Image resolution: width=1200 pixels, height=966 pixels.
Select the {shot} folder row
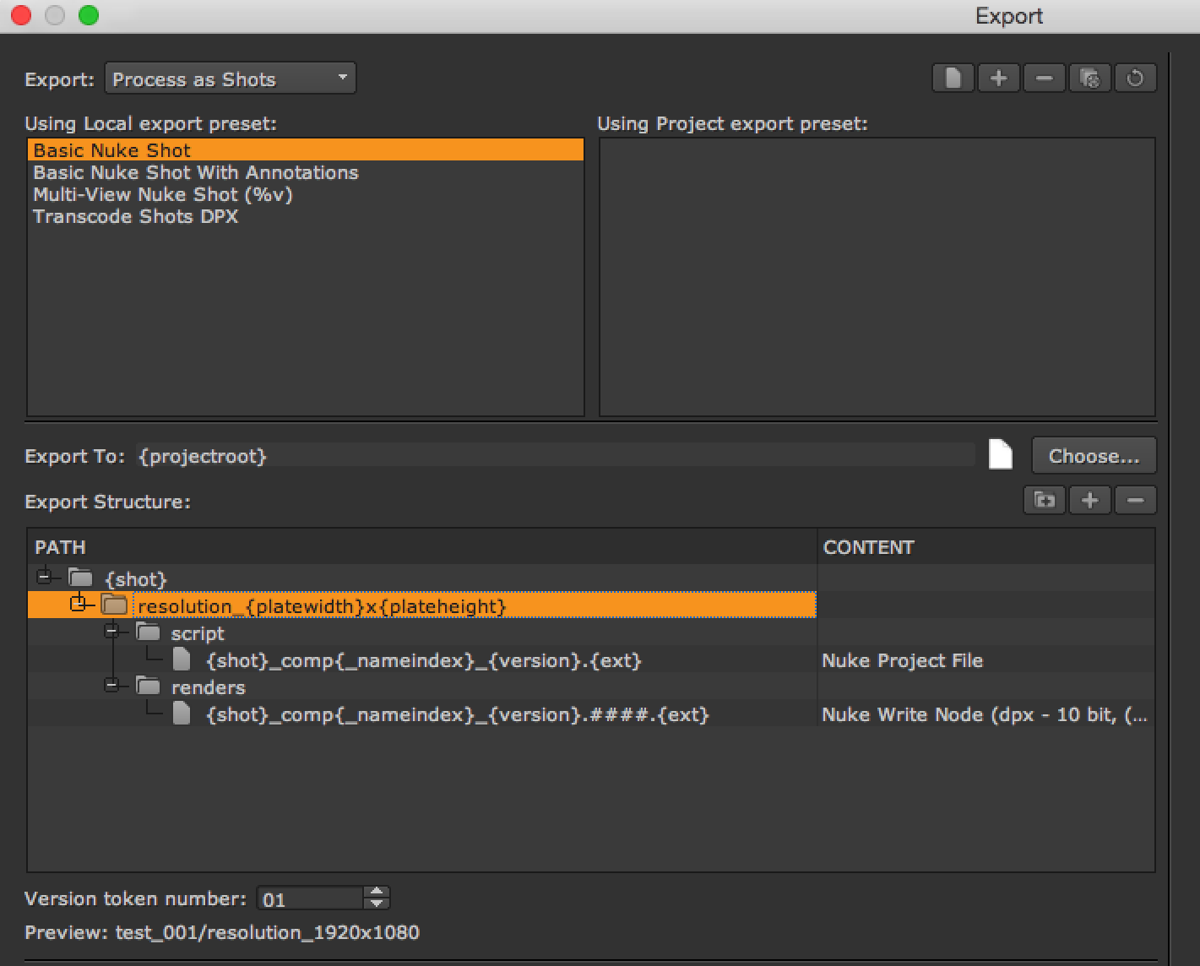click(x=422, y=578)
